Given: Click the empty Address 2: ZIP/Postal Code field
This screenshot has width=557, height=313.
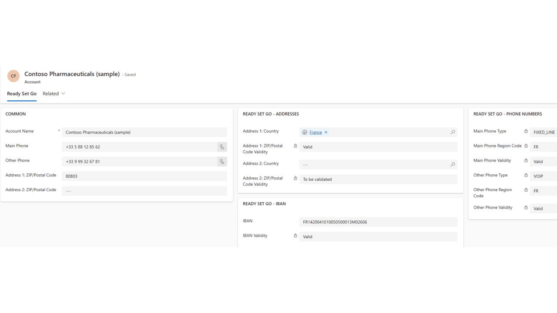Looking at the screenshot, I should coord(144,191).
